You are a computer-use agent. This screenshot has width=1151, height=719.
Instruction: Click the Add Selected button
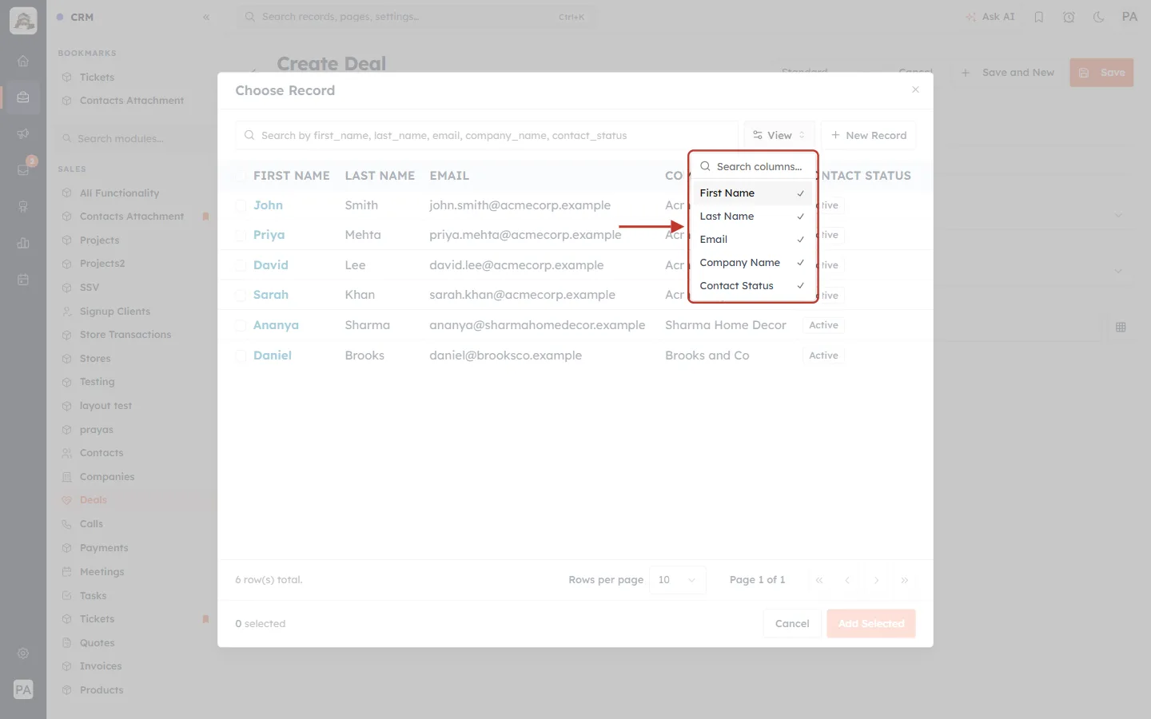point(871,624)
